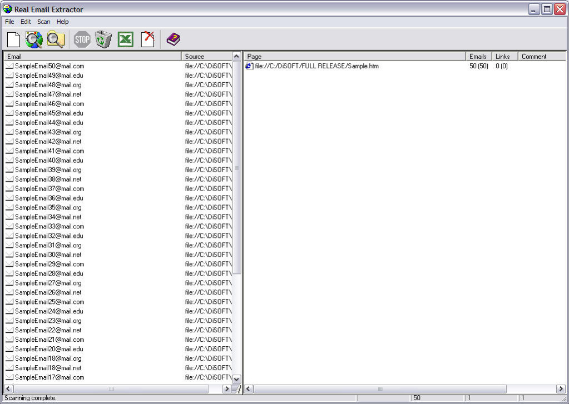Click left arrow of page list horizontal scrollbar
The image size is (569, 404).
click(249, 389)
